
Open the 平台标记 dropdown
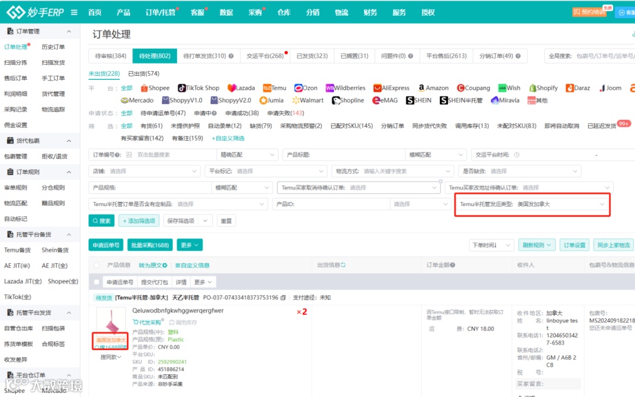click(x=266, y=171)
